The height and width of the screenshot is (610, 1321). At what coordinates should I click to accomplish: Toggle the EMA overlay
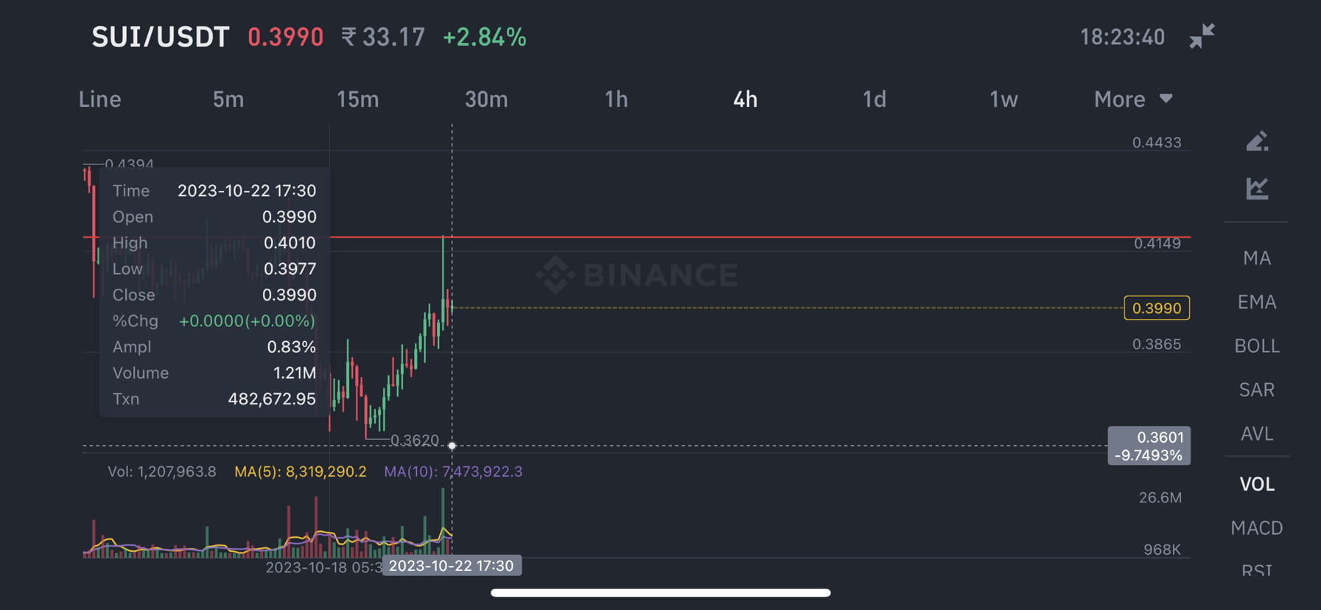click(x=1257, y=302)
